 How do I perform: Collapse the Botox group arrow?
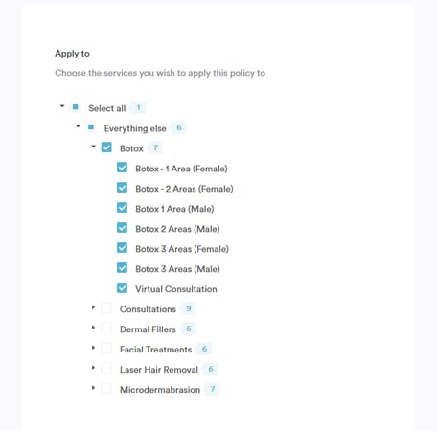pyautogui.click(x=93, y=147)
